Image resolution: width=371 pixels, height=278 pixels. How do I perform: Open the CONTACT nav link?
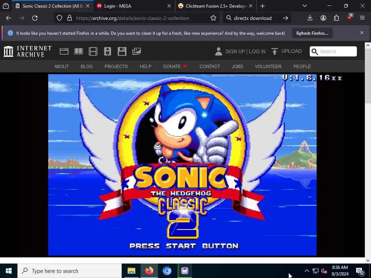tap(210, 67)
